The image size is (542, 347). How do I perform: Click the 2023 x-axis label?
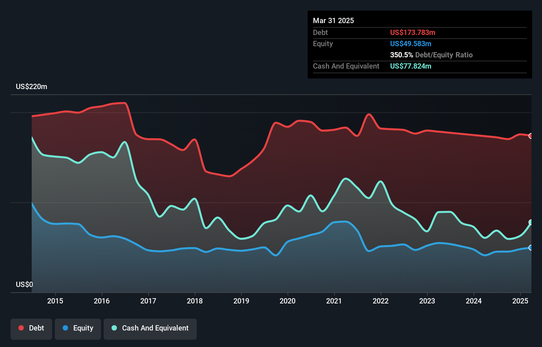[427, 301]
